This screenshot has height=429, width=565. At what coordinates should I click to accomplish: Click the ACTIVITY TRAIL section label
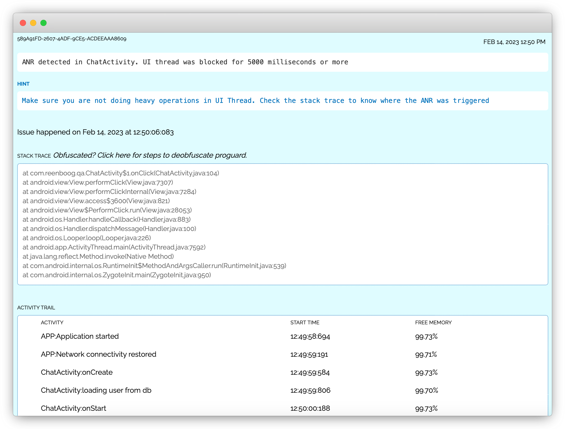point(36,308)
